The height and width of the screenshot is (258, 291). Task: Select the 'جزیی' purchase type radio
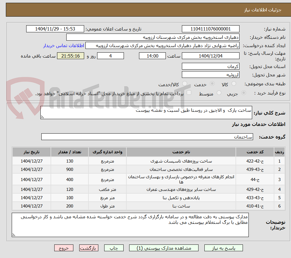coord(244,93)
